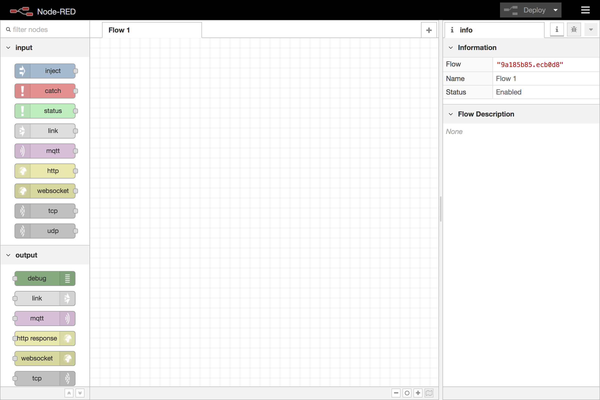Screen dimensions: 600x400
Task: Select the info sidebar 'i' icon button
Action: (557, 29)
